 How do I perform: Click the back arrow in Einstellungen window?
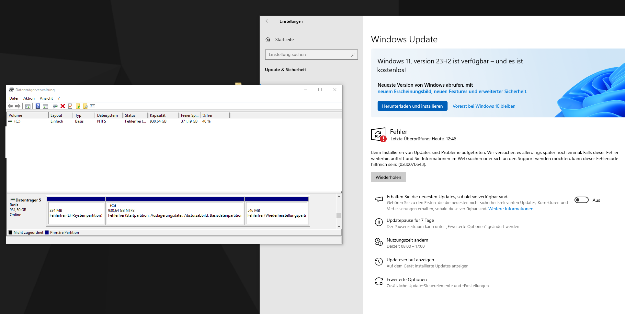(x=267, y=21)
